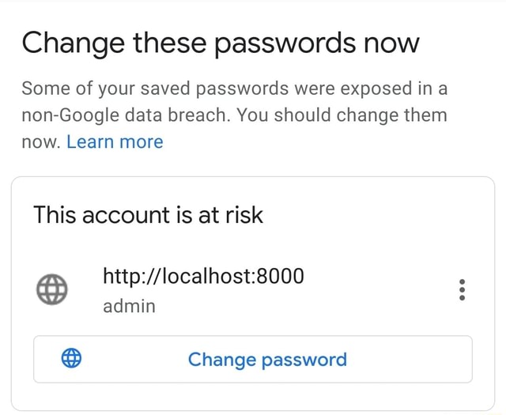506x415 pixels.
Task: Open the Learn more link
Action: [x=115, y=142]
